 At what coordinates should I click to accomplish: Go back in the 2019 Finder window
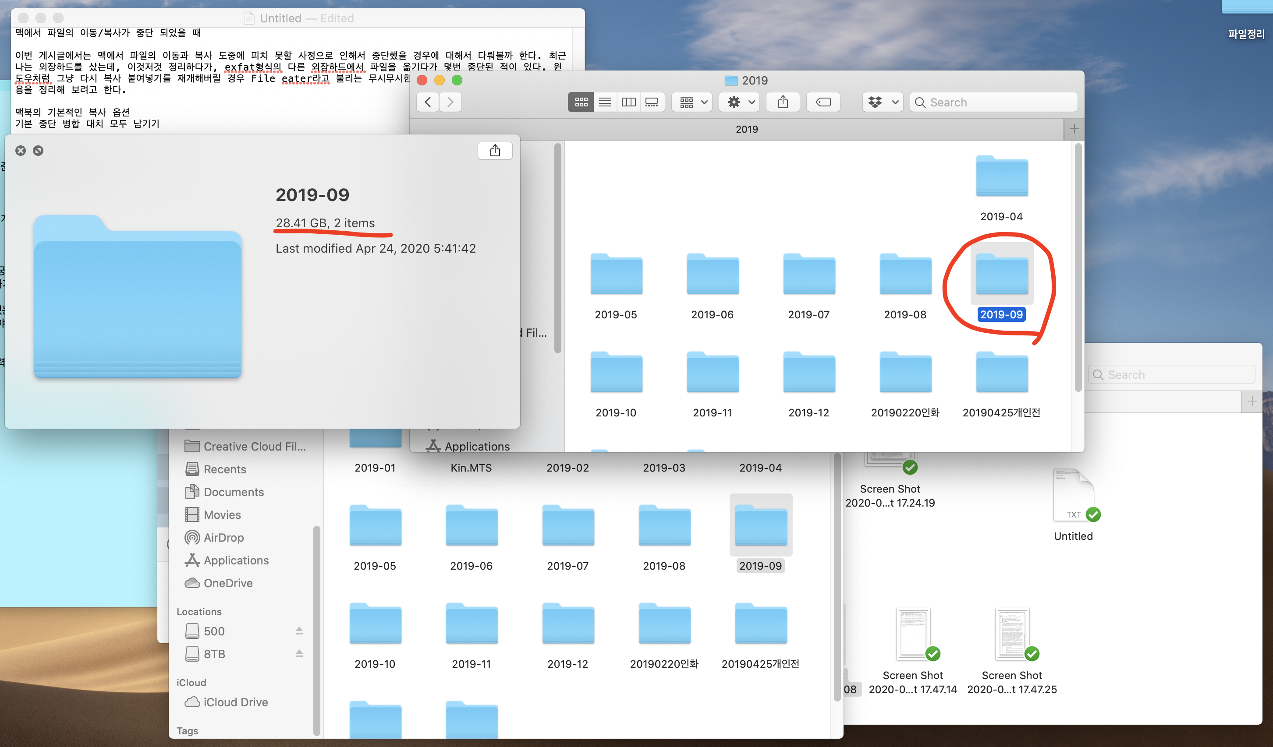coord(428,102)
